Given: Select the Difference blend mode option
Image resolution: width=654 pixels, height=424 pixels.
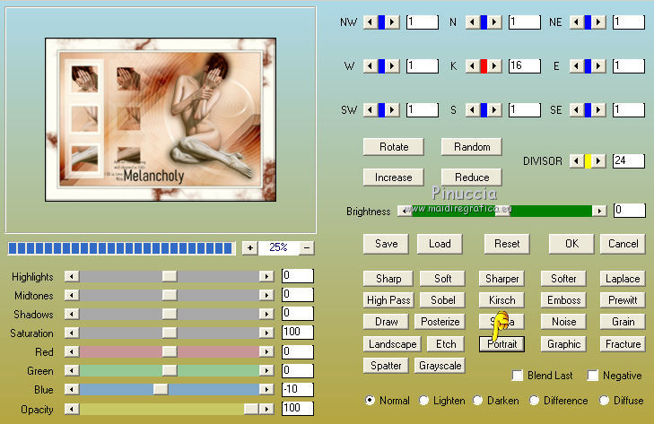Looking at the screenshot, I should 534,400.
